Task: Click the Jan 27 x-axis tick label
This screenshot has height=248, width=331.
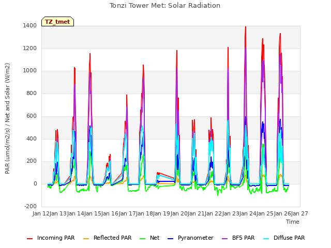Action: click(x=299, y=213)
